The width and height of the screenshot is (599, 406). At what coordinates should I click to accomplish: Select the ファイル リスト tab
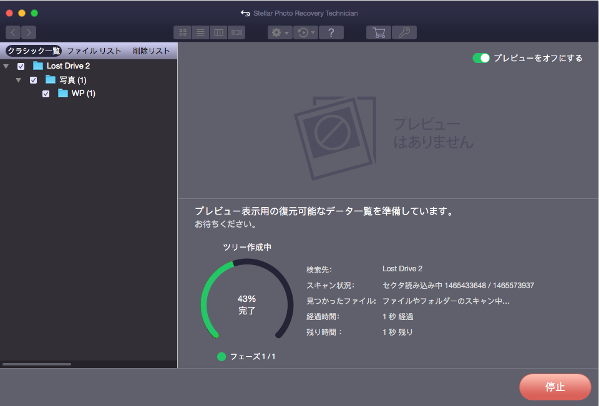pos(94,51)
